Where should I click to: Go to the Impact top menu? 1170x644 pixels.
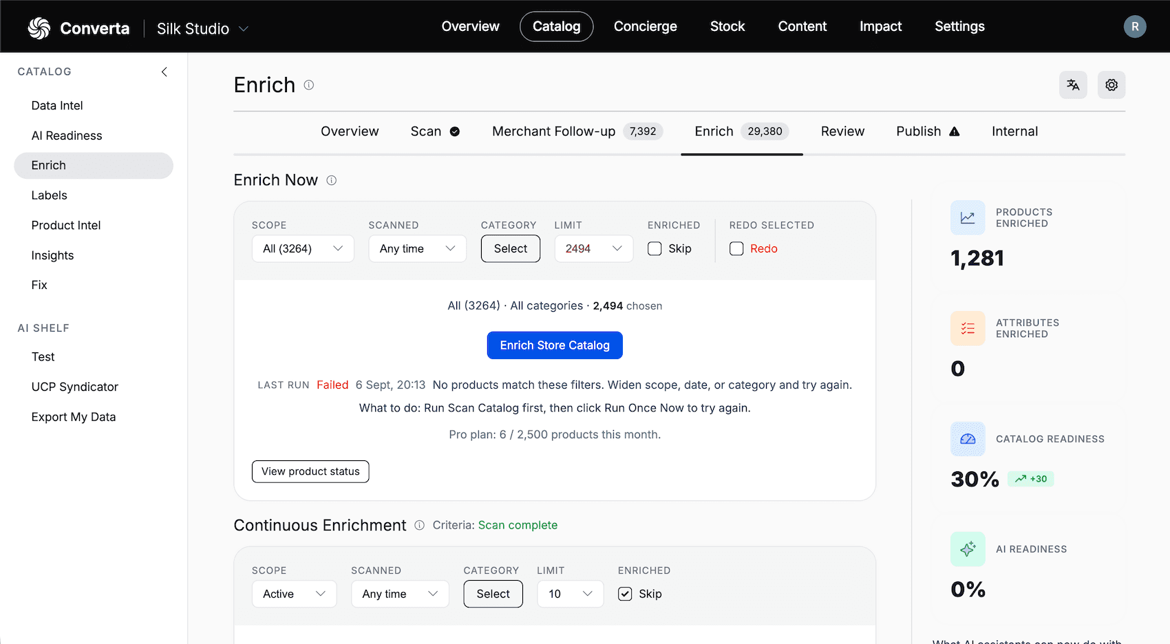[880, 27]
